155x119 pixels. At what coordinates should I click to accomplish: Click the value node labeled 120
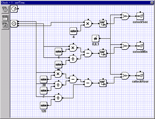(x=44, y=105)
